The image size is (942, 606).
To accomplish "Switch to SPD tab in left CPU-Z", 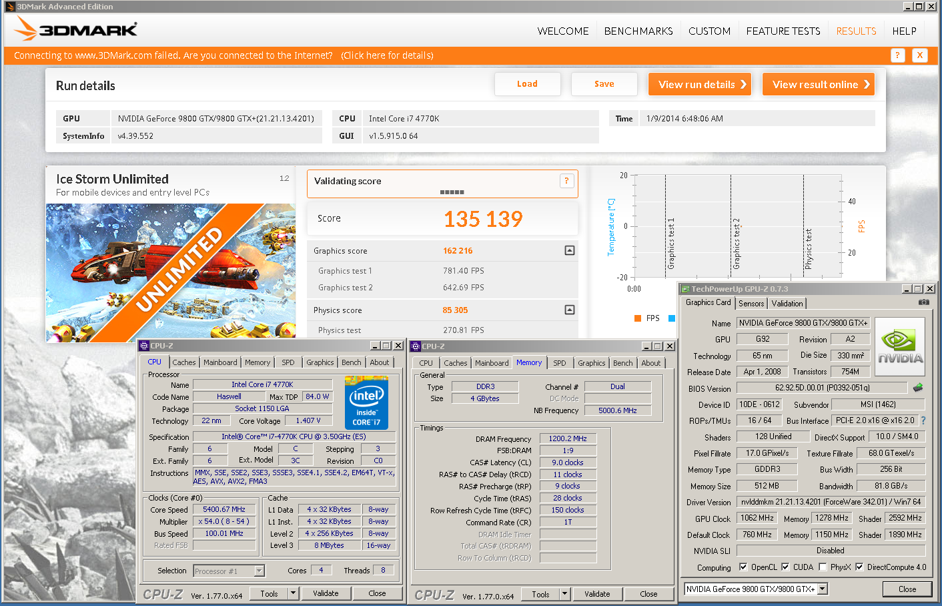I will point(288,362).
